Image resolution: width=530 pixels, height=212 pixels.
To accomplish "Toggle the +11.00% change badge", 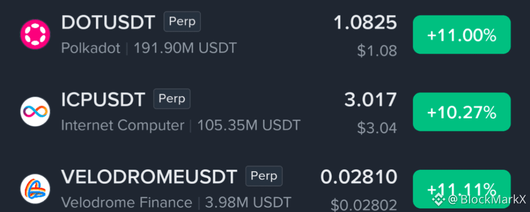I will pyautogui.click(x=462, y=34).
